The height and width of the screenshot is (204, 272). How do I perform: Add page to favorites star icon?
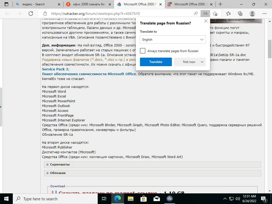[x=215, y=14]
